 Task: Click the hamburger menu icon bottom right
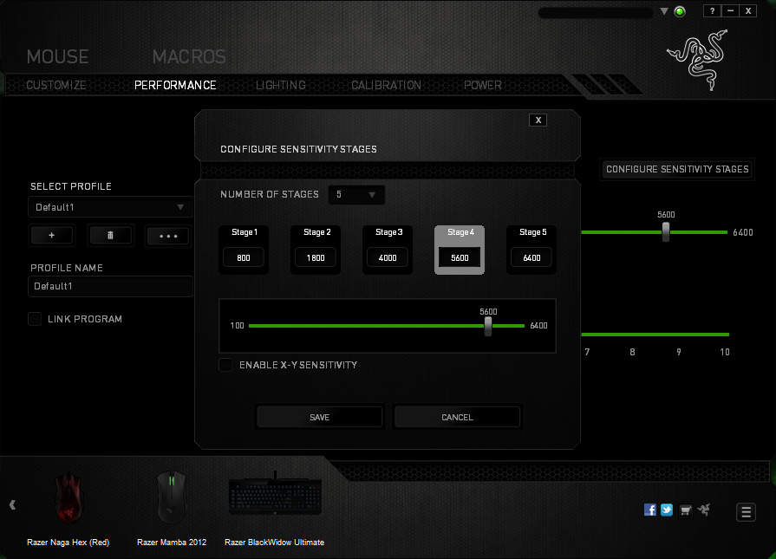[x=746, y=511]
